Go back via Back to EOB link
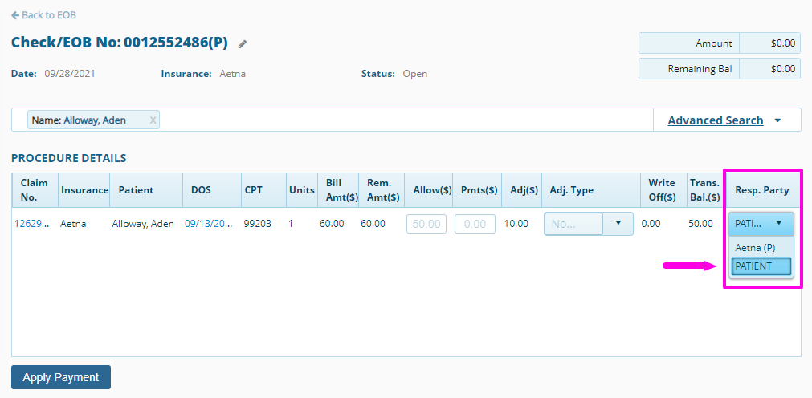This screenshot has height=398, width=812. tap(43, 15)
